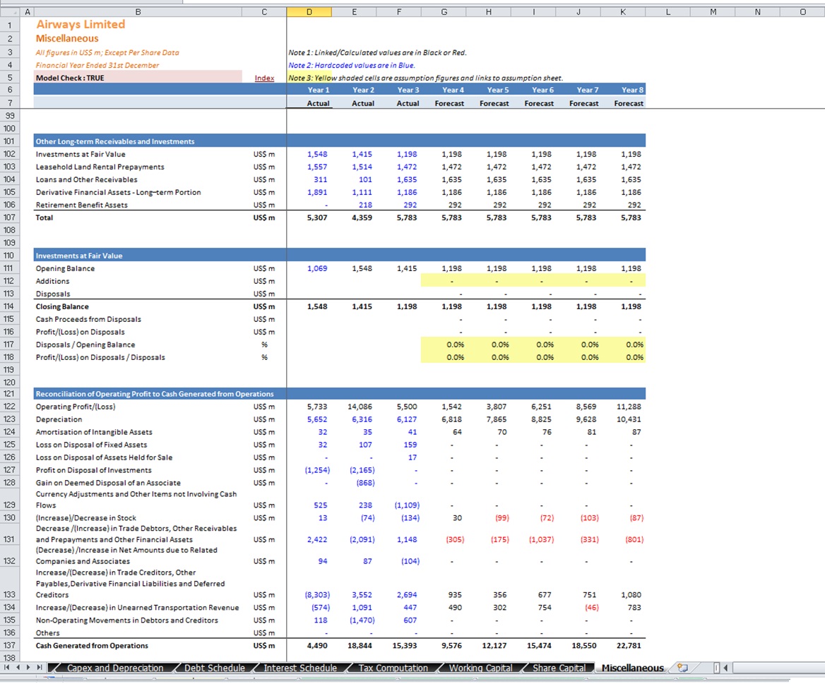Select column O header

(802, 11)
